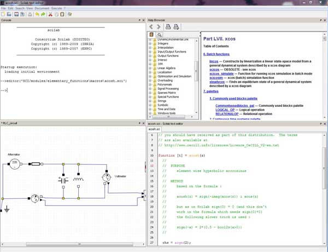Screen dimensions: 328x252
Task: Open the Execute menu
Action: (x=57, y=8)
